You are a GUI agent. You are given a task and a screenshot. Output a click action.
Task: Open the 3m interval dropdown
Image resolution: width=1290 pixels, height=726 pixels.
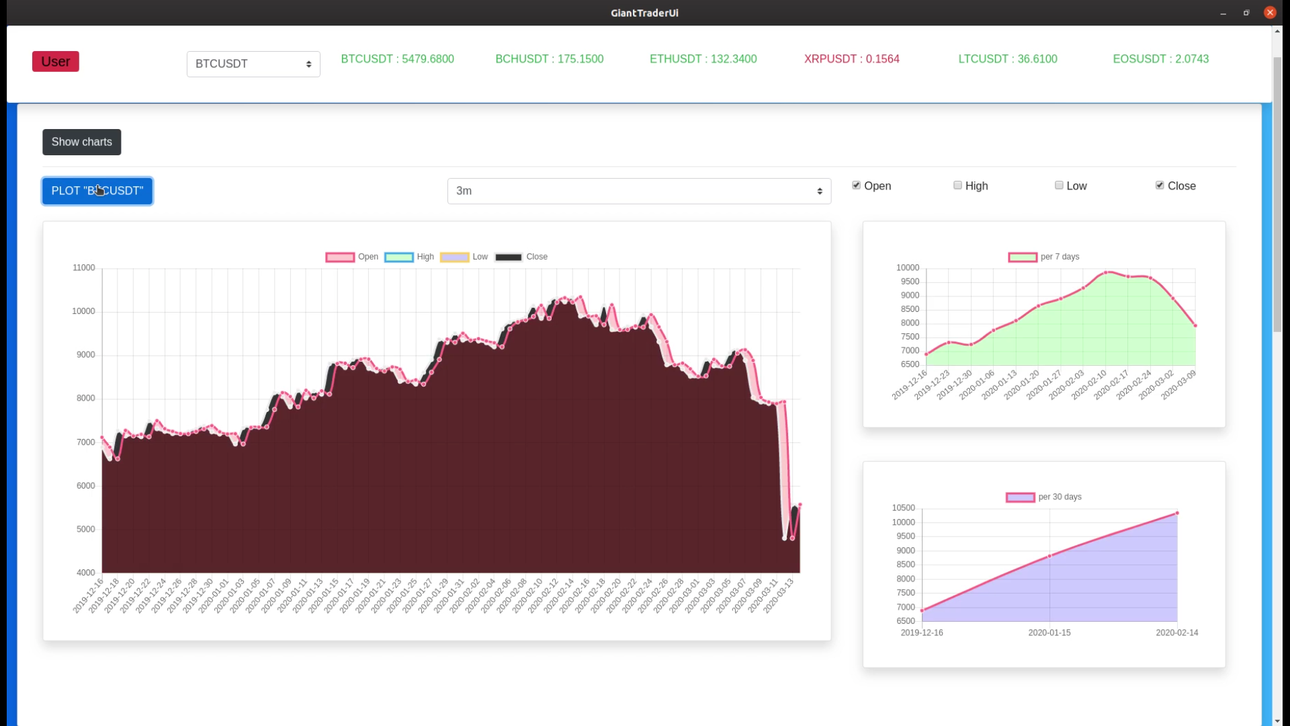[639, 191]
